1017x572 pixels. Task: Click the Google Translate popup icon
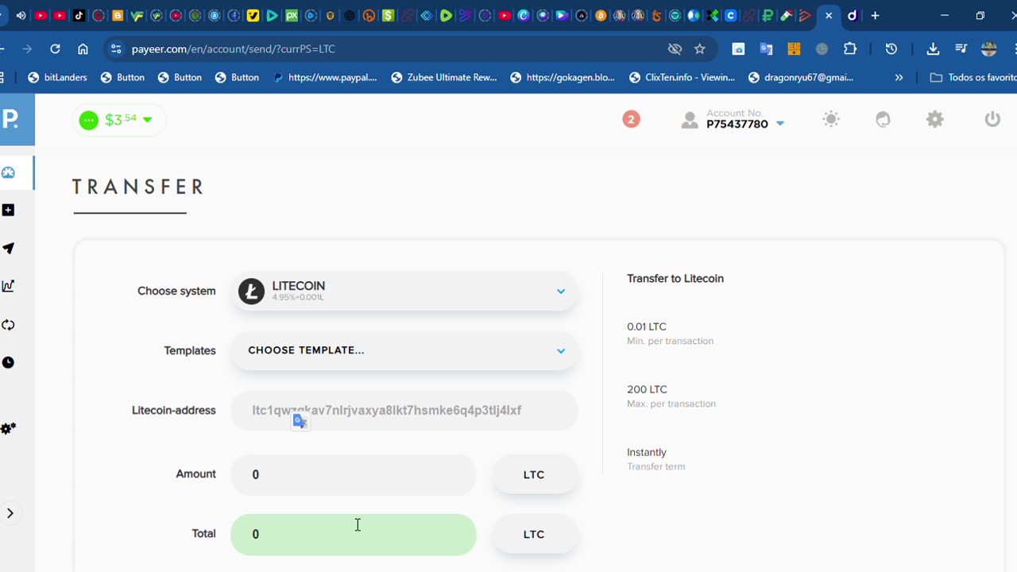(300, 421)
